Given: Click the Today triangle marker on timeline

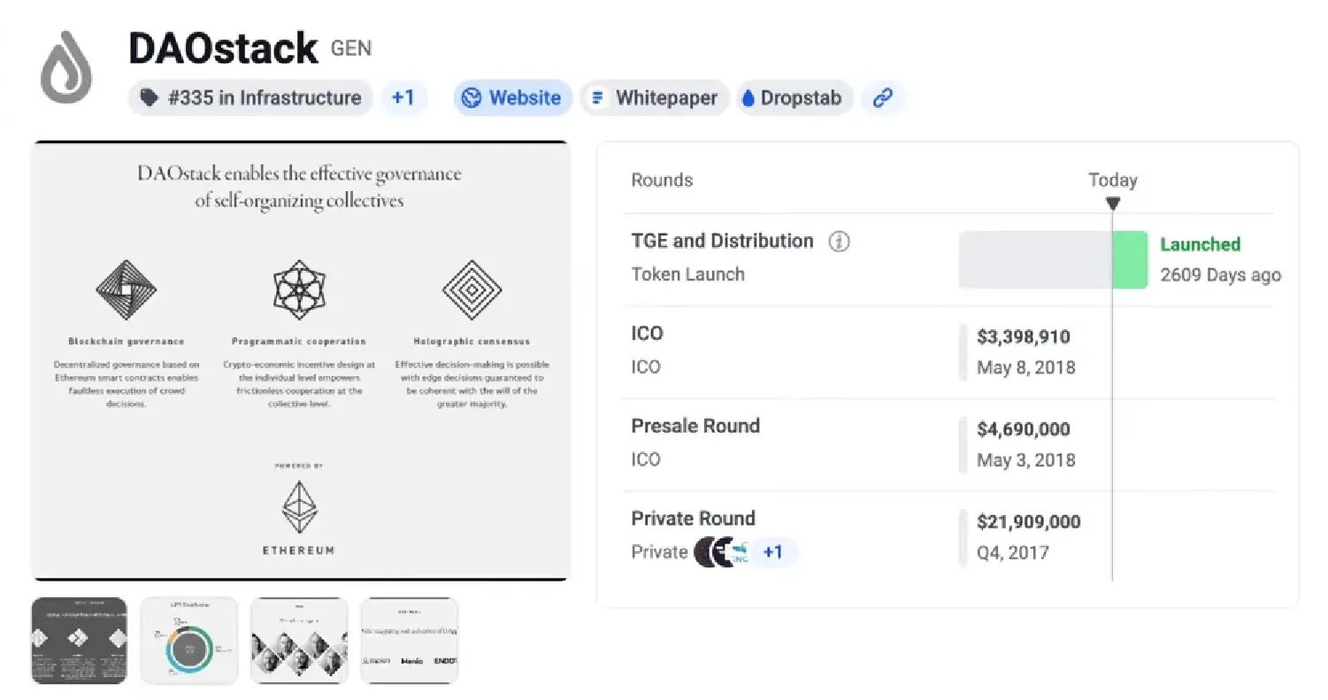Looking at the screenshot, I should [1113, 204].
